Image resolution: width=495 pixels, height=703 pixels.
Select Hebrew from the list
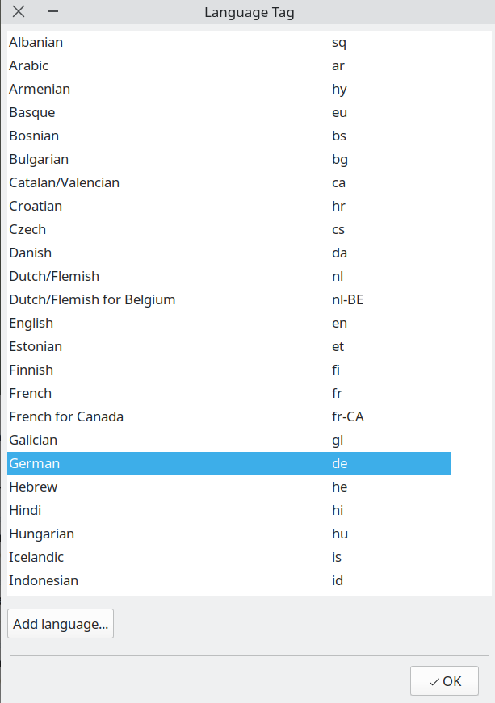[33, 487]
